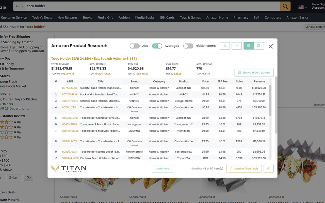The width and height of the screenshot is (325, 203).
Task: Select KitchenX Taco Holders title
Action: point(101,158)
